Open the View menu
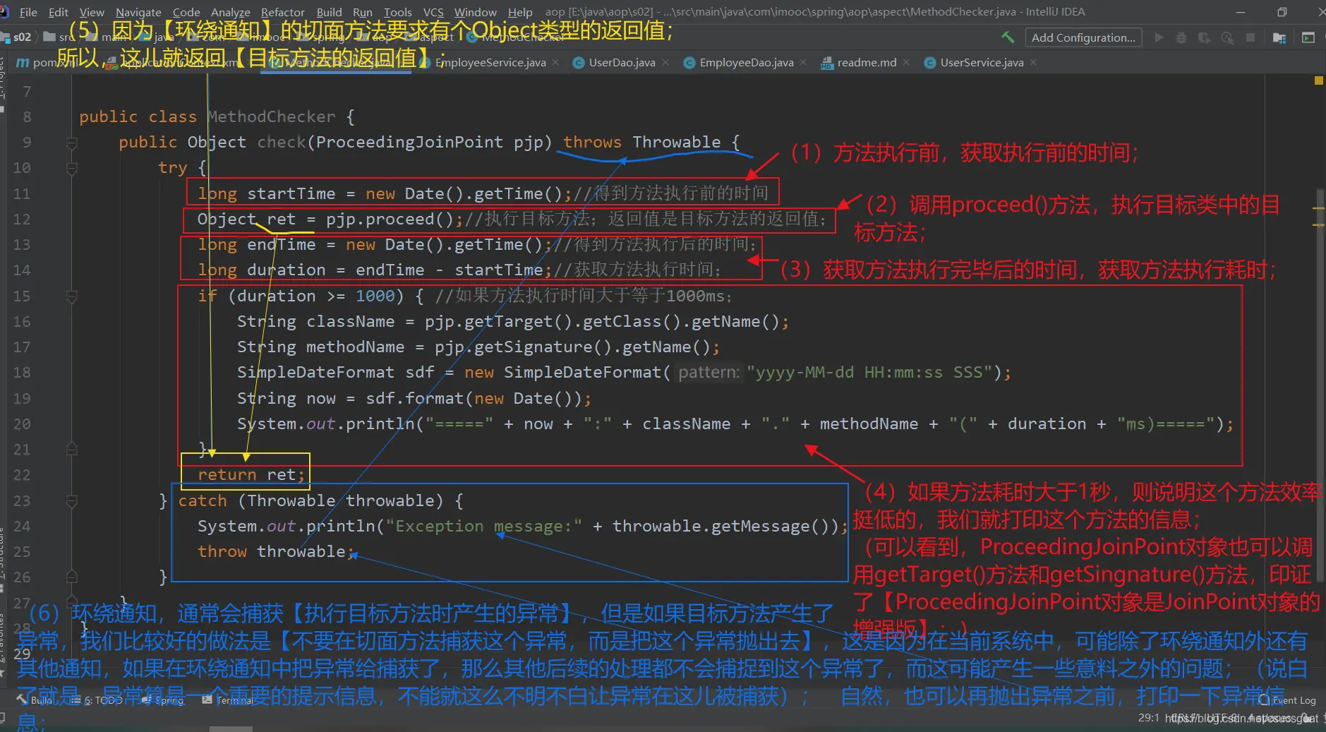Screen dimensions: 1326x732 (x=92, y=12)
